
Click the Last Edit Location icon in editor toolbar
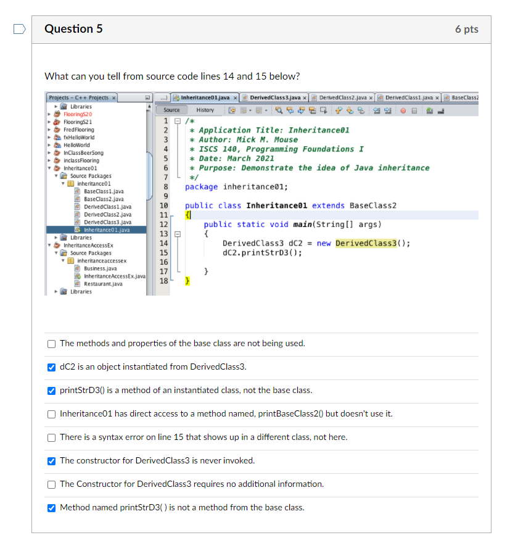231,111
